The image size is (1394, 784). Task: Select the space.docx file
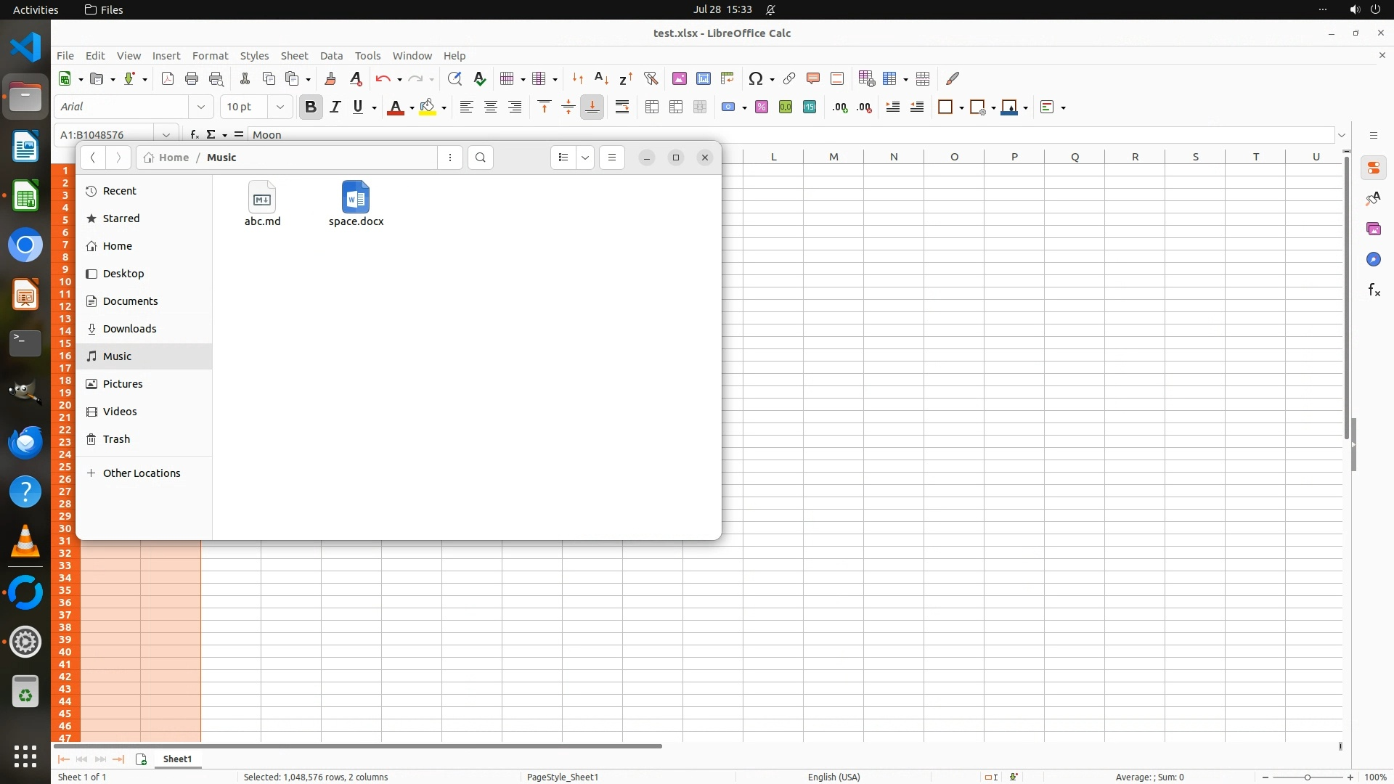coord(356,203)
